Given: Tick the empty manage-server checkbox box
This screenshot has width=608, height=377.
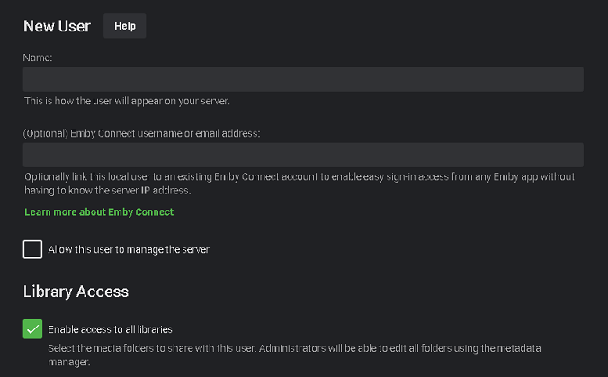Looking at the screenshot, I should coord(32,249).
